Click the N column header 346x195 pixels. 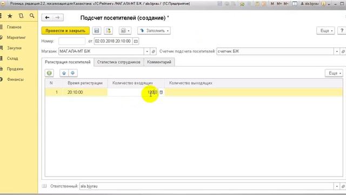[54, 83]
